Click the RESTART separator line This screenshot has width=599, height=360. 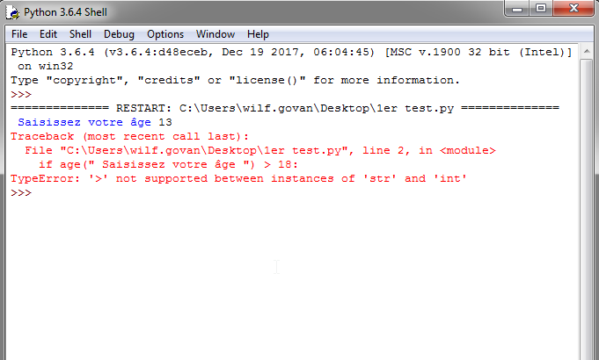coord(284,109)
